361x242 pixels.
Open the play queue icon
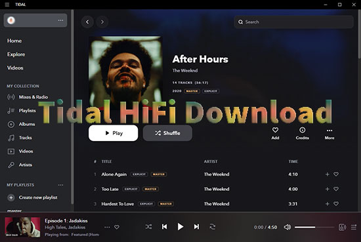click(354, 228)
